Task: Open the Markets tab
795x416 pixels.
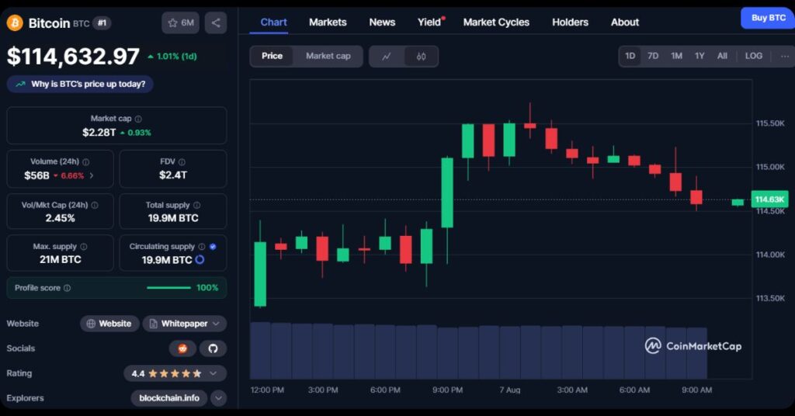Action: (x=328, y=23)
